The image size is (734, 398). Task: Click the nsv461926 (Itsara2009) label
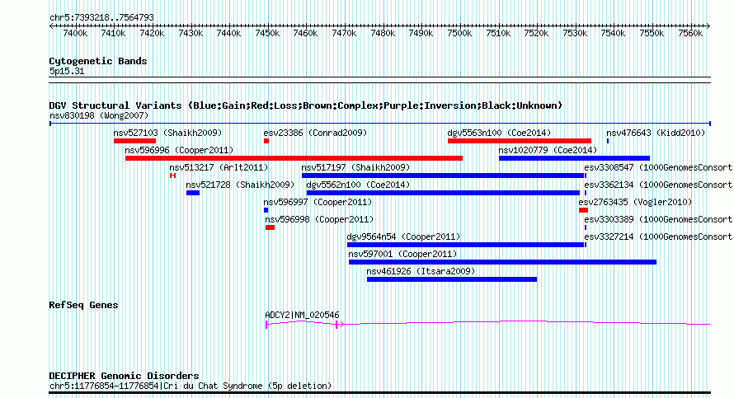421,271
